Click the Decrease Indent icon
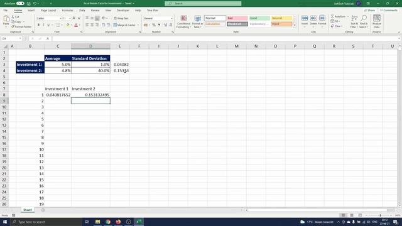Screen dimensions: 402x226 click(x=103, y=25)
